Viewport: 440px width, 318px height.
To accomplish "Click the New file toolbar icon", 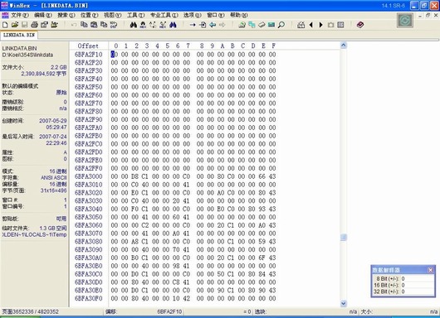I will (5, 25).
